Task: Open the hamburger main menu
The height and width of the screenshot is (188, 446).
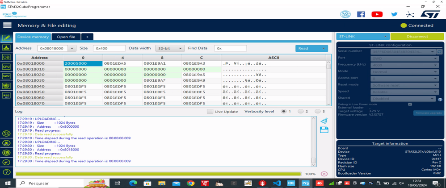Action: click(7, 25)
